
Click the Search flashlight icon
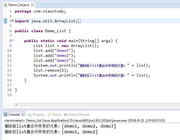pos(49,114)
